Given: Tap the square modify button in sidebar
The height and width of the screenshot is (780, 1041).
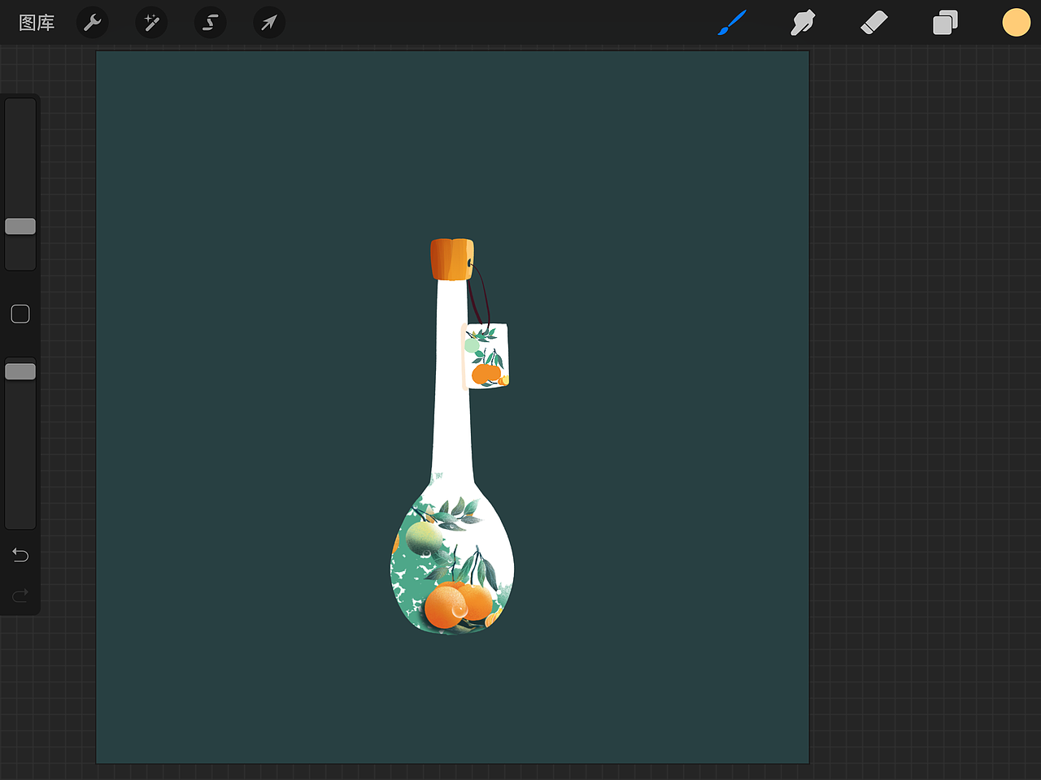Looking at the screenshot, I should tap(20, 314).
